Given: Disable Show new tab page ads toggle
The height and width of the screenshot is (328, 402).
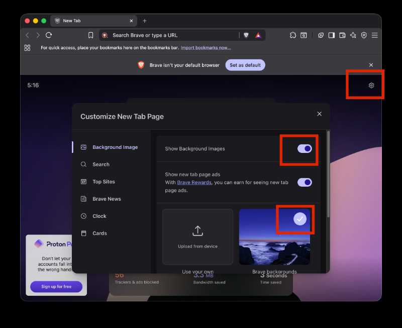Looking at the screenshot, I should (305, 183).
